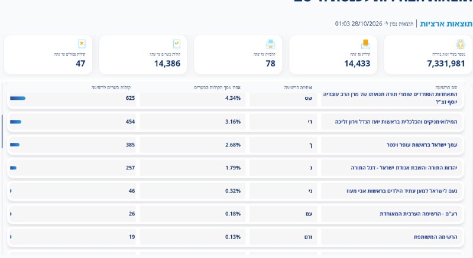Viewport: 473px width, 258px height.
Task: Click the list letter 'ג'
Action: 311,168
